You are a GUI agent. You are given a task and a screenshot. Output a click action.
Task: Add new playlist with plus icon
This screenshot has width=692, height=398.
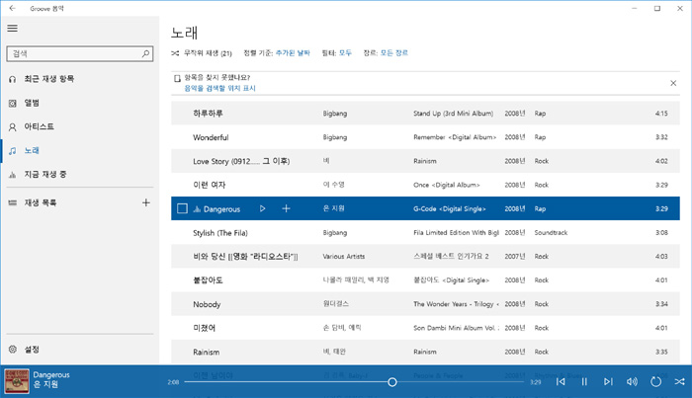click(x=146, y=202)
